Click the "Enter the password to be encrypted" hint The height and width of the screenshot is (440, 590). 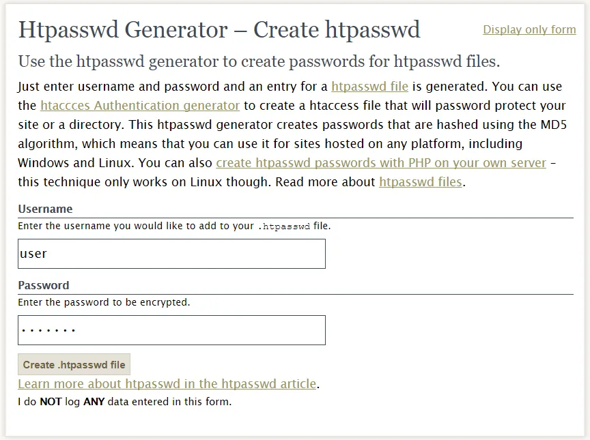point(104,302)
